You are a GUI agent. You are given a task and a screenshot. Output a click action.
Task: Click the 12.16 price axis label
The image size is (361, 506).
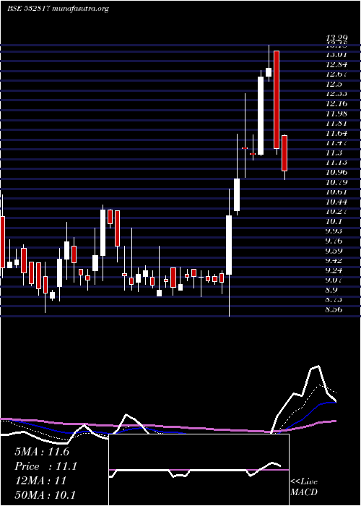pyautogui.click(x=337, y=104)
